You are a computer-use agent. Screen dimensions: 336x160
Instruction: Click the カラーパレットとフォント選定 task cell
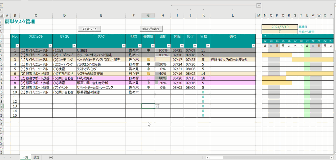tap(101, 55)
